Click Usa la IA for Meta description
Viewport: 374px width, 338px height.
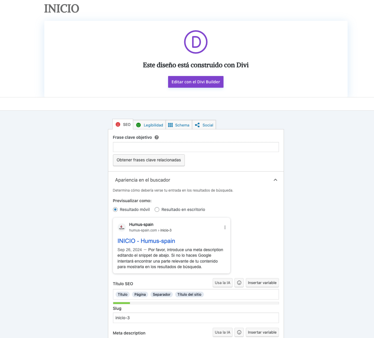pos(222,332)
